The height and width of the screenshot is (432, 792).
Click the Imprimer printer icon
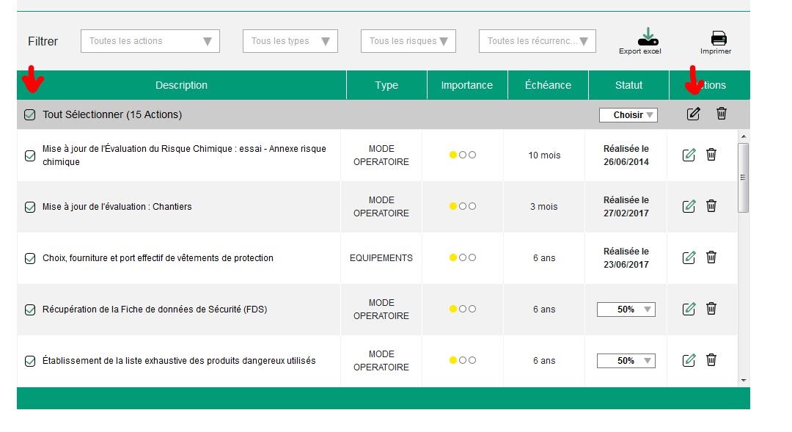click(x=719, y=39)
